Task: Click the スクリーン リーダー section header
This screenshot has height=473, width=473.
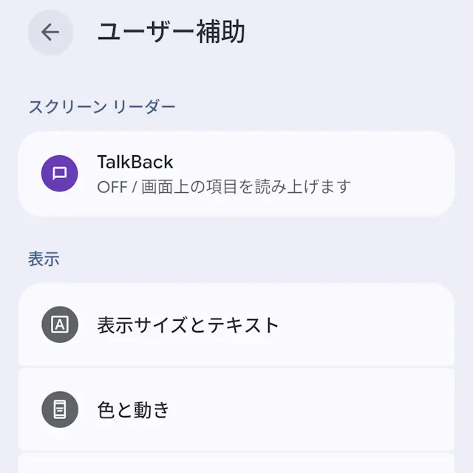Action: pos(102,107)
